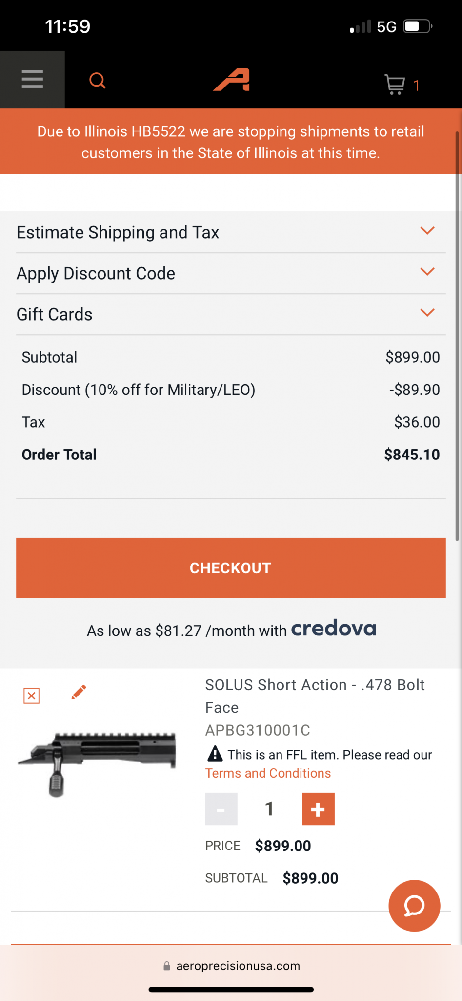Tap the FFL warning triangle icon

click(215, 754)
